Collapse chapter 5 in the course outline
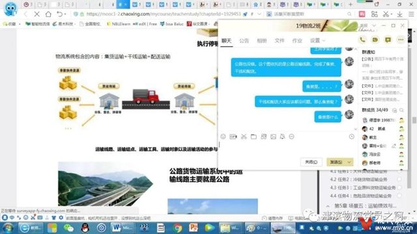This screenshot has width=417, height=234. tap(328, 206)
